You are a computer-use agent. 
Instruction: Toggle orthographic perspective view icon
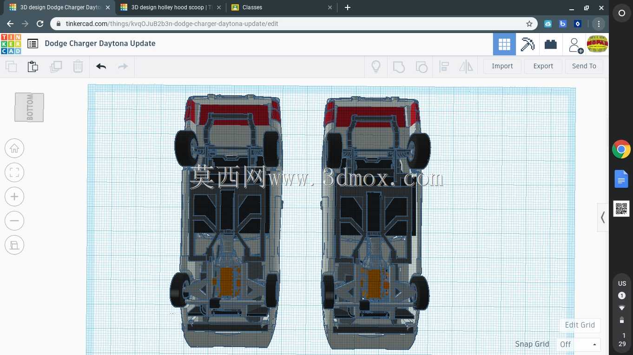click(x=14, y=245)
